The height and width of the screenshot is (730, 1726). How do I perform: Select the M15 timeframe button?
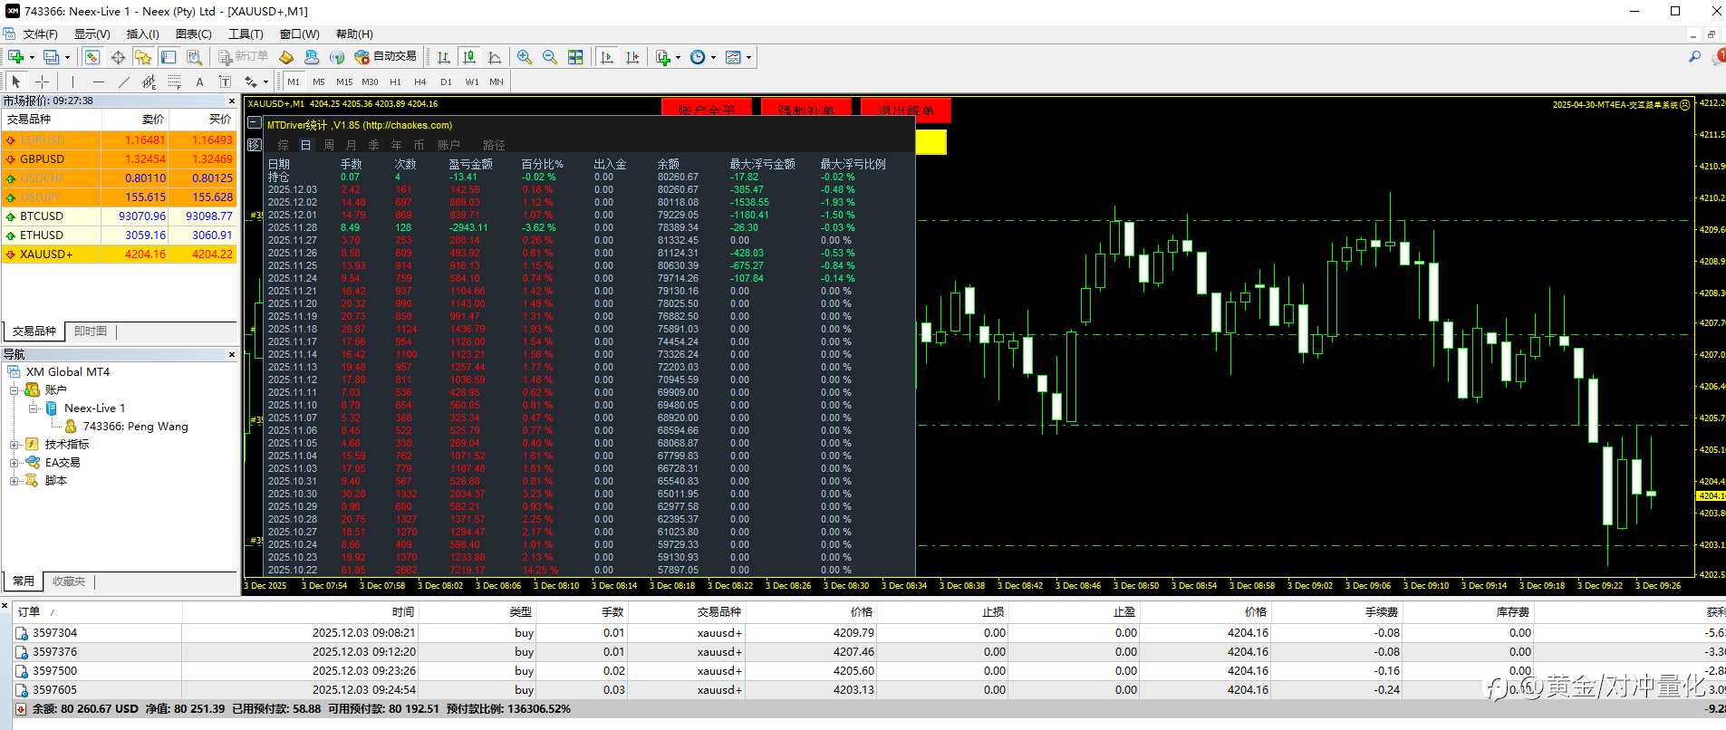coord(344,82)
